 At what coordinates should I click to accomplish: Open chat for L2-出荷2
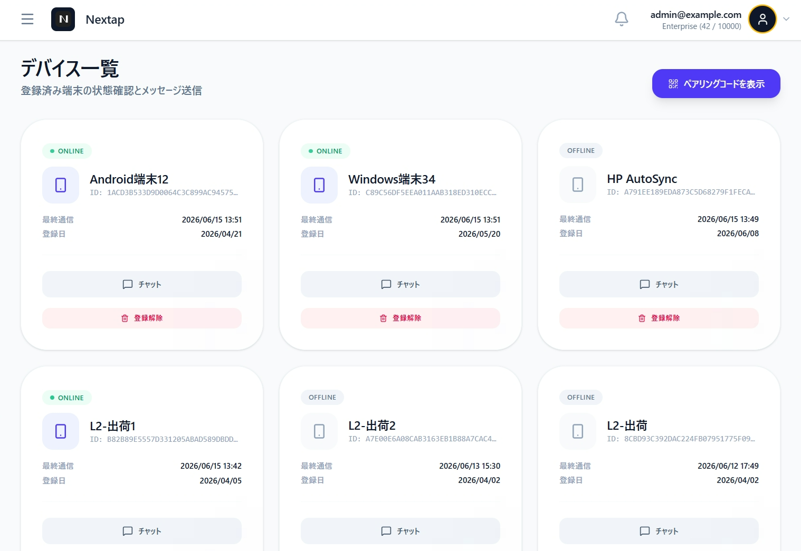pyautogui.click(x=400, y=531)
